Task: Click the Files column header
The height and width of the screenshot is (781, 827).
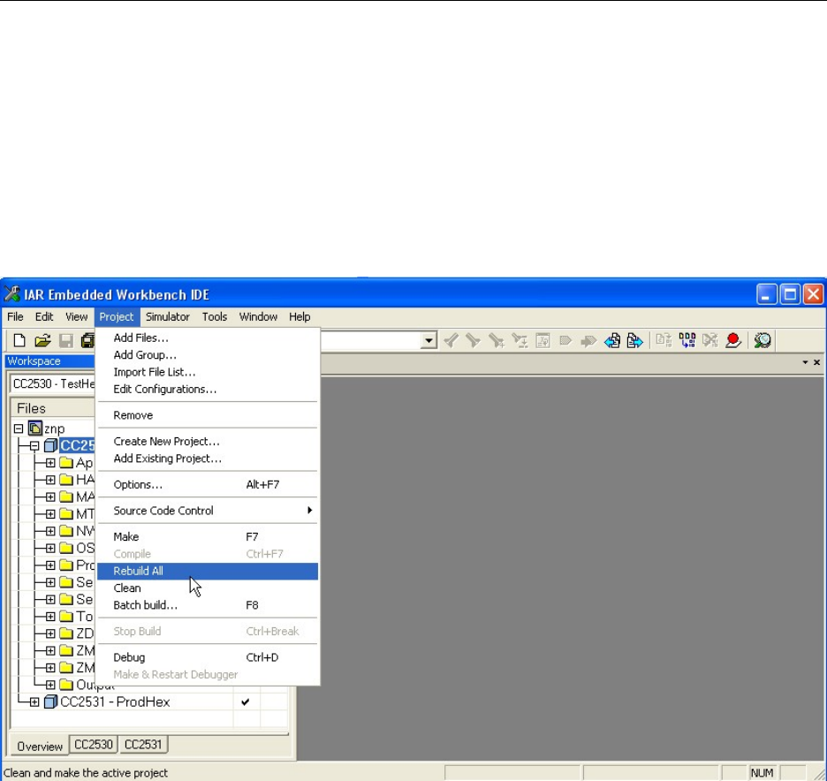Action: [x=53, y=408]
